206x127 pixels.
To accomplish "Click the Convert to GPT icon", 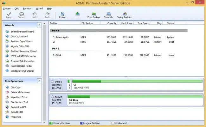I will pyautogui.click(x=7, y=107).
